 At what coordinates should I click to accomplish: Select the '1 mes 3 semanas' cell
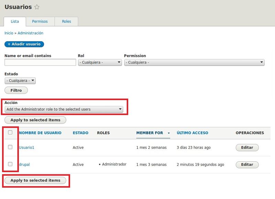[x=151, y=165]
